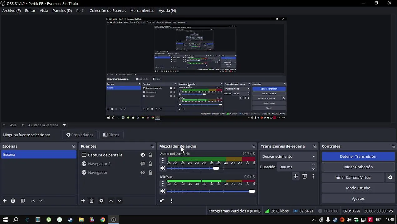Open the preview scaling dropdown arrow
Screen dimensions: 397x224
click(x=64, y=125)
